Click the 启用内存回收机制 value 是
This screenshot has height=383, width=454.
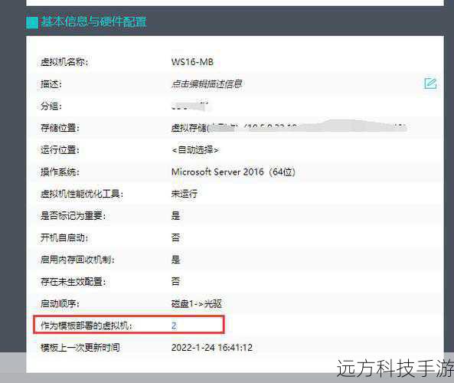pos(175,260)
